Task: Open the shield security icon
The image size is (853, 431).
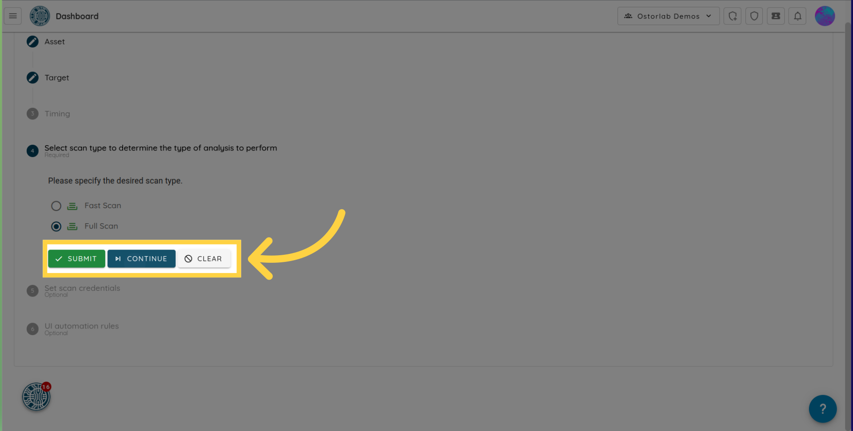Action: pos(754,16)
